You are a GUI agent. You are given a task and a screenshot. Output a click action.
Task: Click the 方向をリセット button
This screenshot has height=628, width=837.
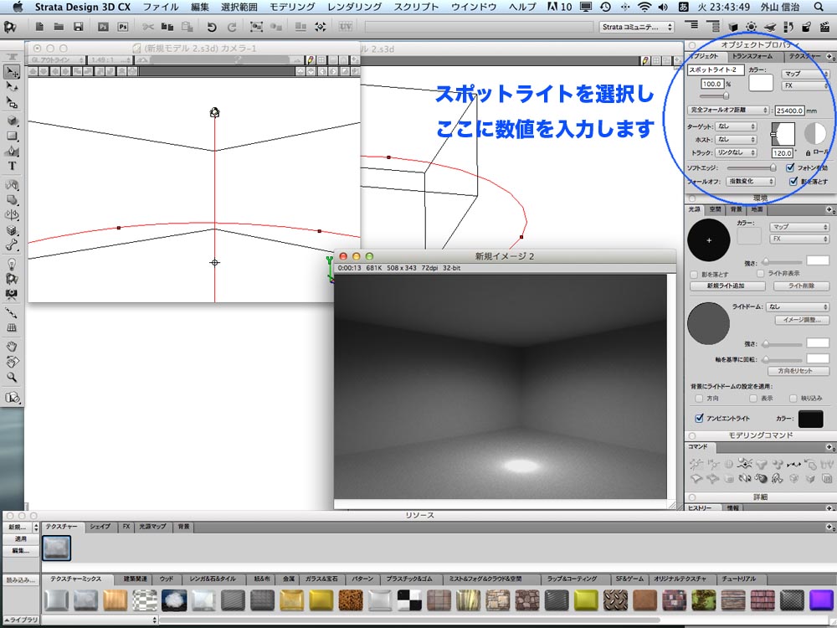798,371
